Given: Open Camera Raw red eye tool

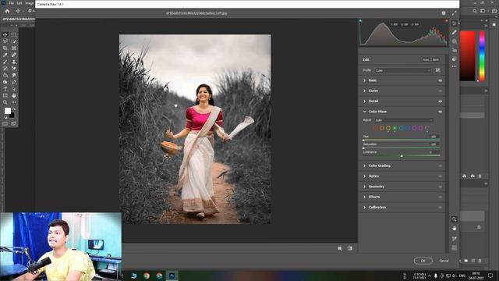Looking at the screenshot, I should [454, 50].
